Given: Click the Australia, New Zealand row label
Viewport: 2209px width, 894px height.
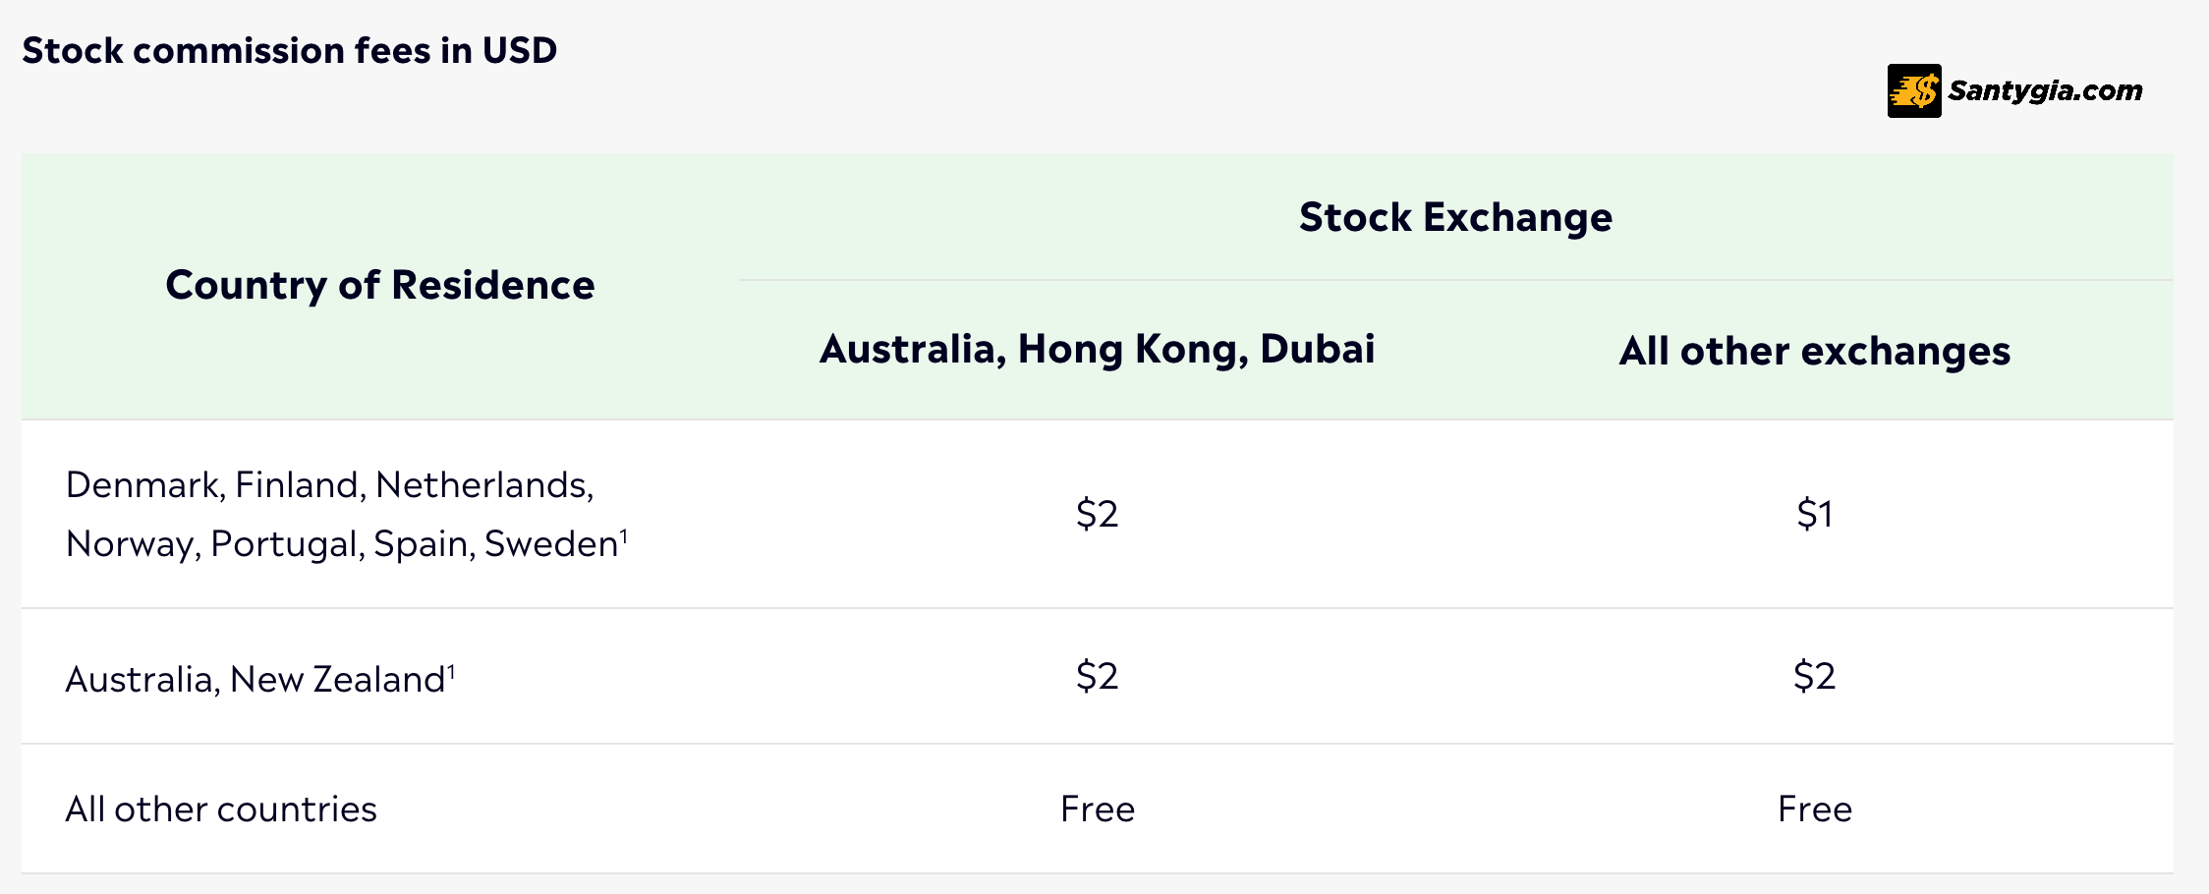Looking at the screenshot, I should pyautogui.click(x=255, y=679).
